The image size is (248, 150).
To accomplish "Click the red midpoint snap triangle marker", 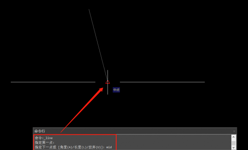I will click(x=107, y=82).
